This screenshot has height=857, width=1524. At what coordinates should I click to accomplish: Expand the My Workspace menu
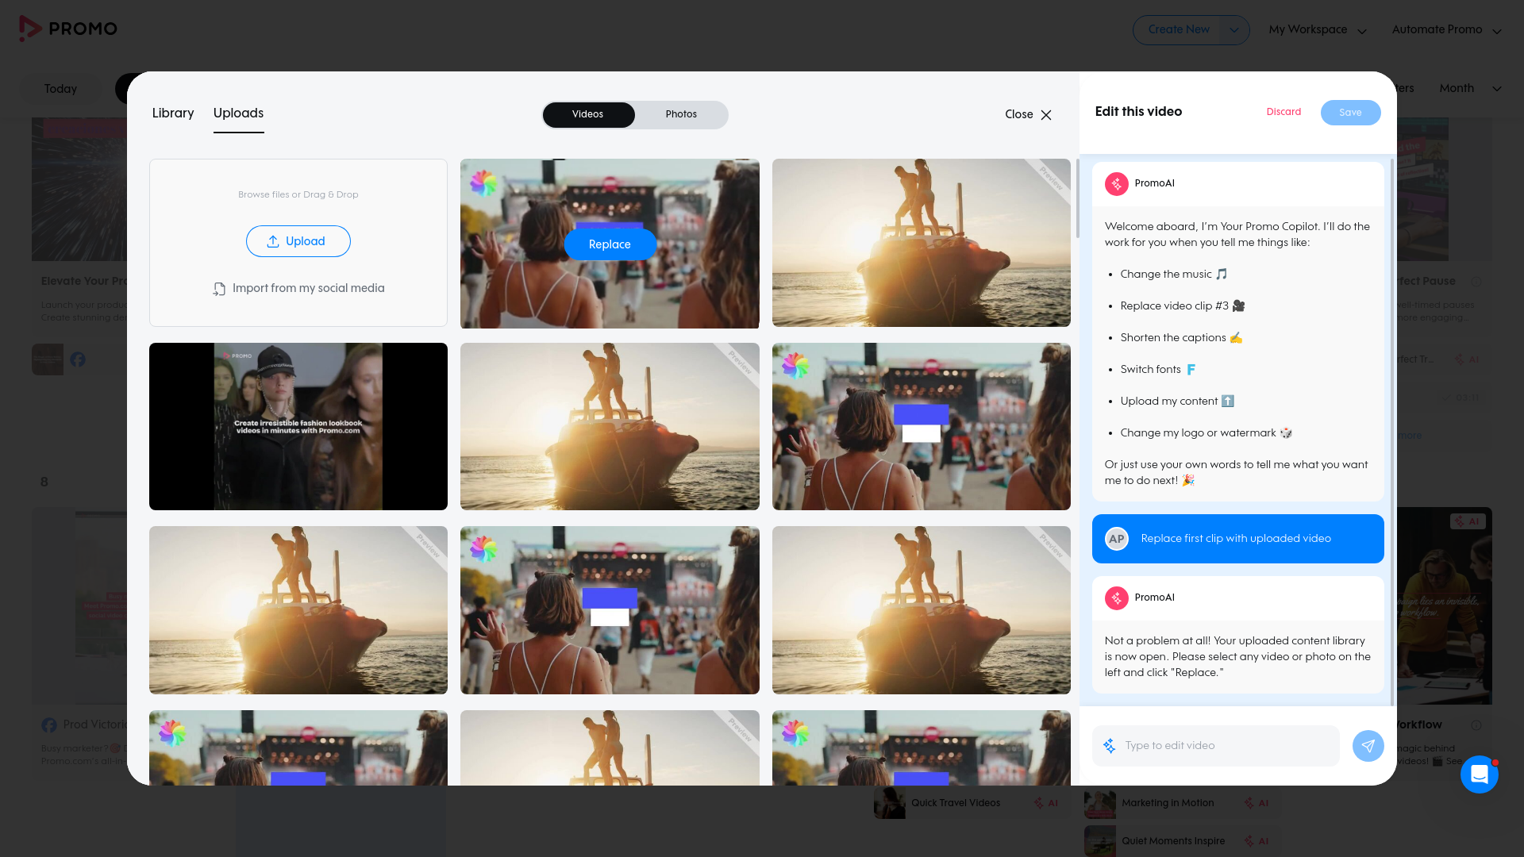click(x=1318, y=30)
